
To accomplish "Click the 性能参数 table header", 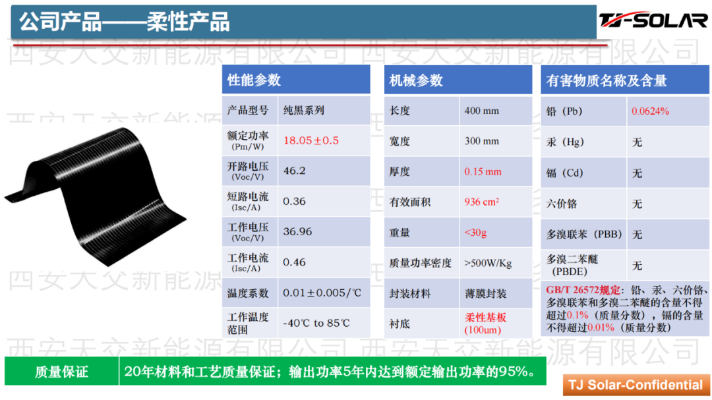I will pos(254,80).
